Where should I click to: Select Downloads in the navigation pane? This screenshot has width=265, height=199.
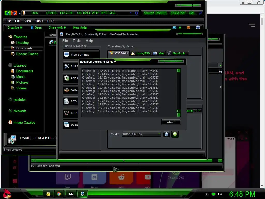point(23,48)
